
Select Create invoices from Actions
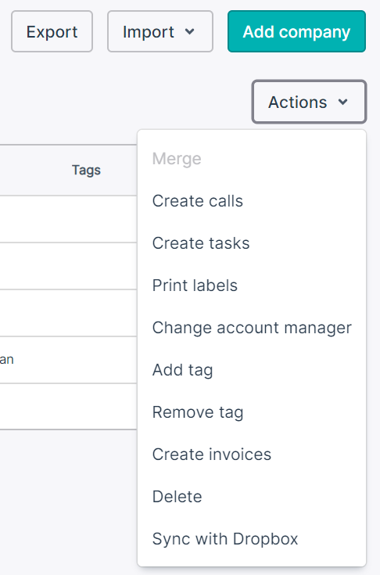coord(211,455)
